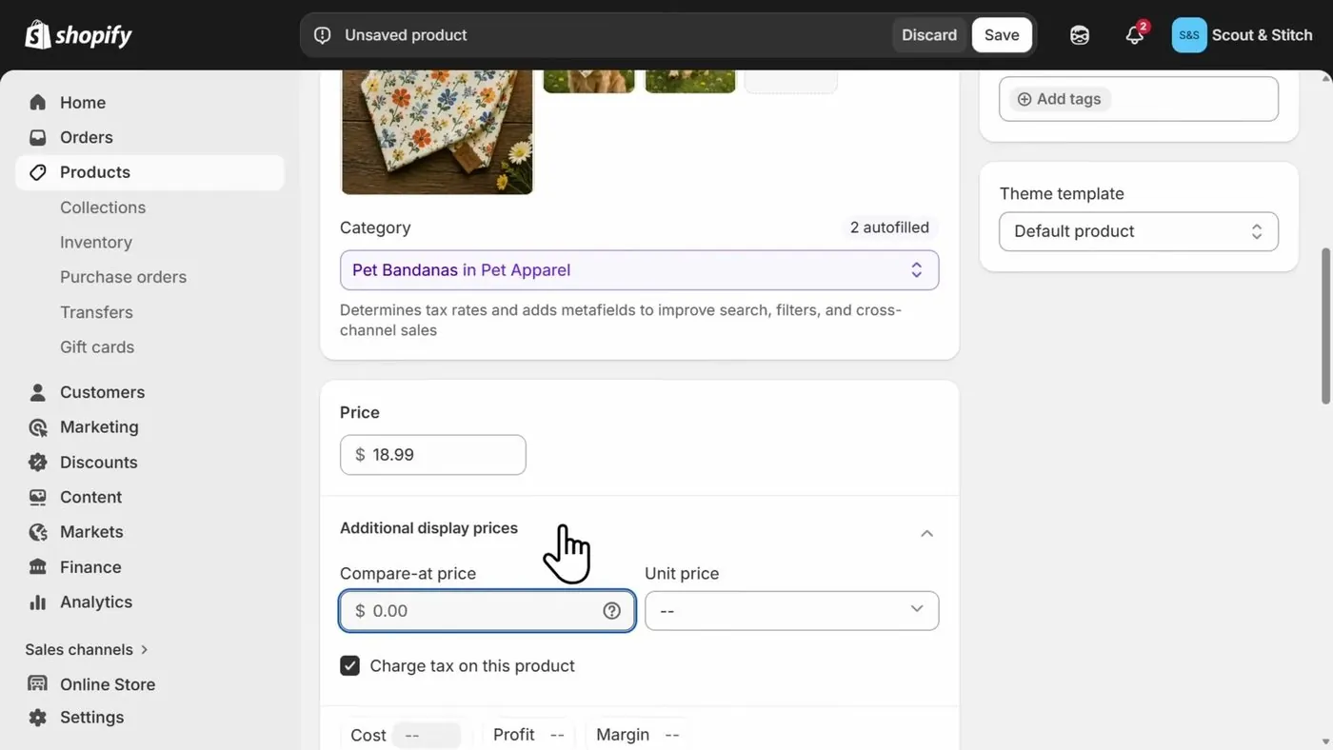The image size is (1333, 750).
Task: Expand the Sales channels section
Action: [x=87, y=649]
